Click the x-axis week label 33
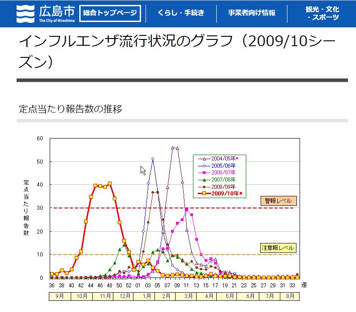 pos(292,286)
